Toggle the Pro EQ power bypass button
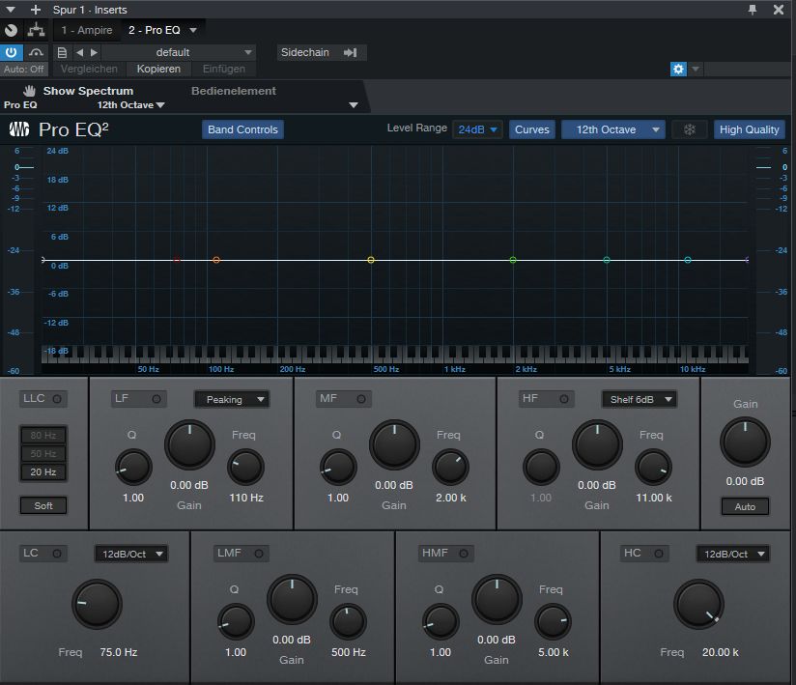Viewport: 796px width, 685px height. click(x=12, y=52)
